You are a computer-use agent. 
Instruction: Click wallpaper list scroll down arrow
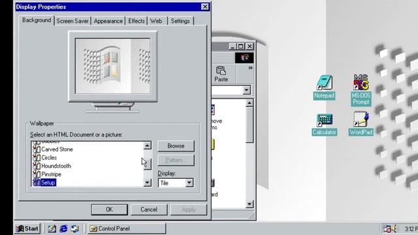point(147,183)
